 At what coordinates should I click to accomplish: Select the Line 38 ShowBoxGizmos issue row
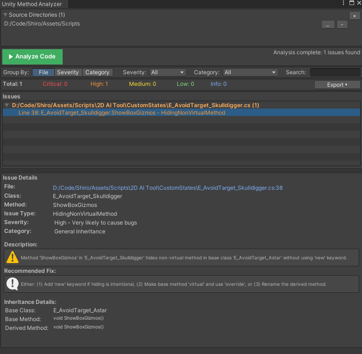coord(181,113)
